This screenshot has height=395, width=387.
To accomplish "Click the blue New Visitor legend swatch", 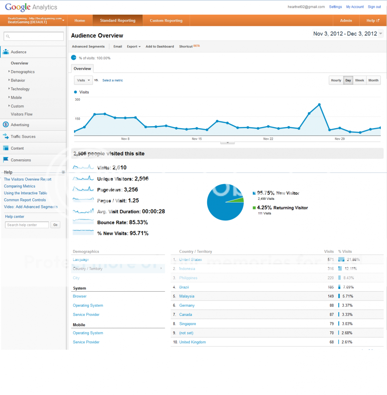I will click(254, 193).
